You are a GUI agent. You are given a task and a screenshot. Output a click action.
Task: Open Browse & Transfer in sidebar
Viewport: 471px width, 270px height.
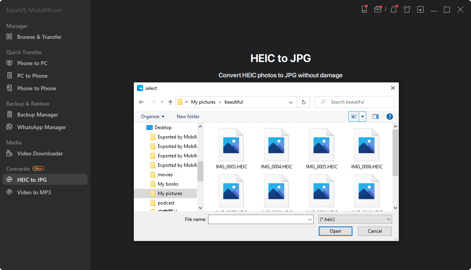pyautogui.click(x=39, y=37)
